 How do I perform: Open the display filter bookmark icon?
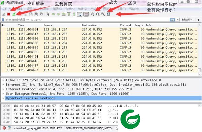click(3, 20)
